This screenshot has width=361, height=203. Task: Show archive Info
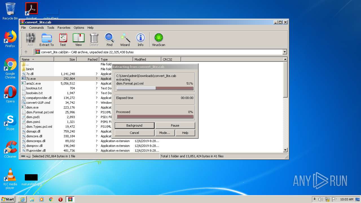pos(140,40)
